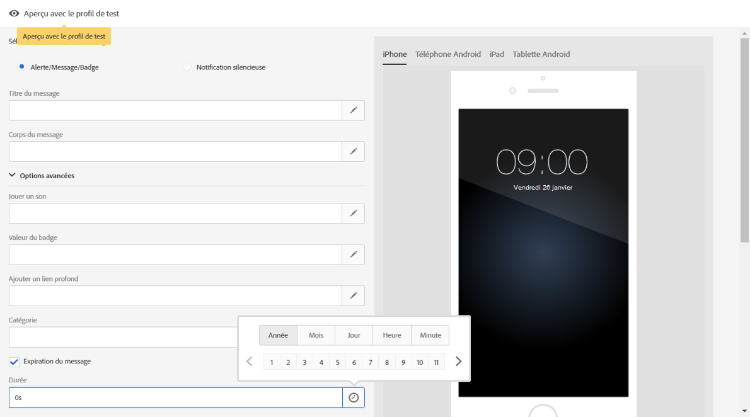750x417 pixels.
Task: Select Minute unit in duration picker
Action: [430, 335]
